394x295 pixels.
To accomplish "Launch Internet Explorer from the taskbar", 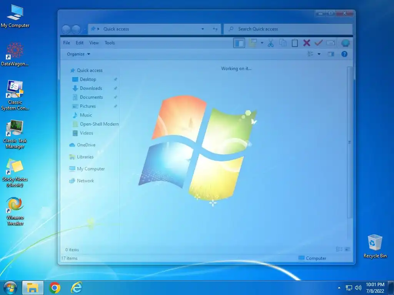I will click(77, 288).
